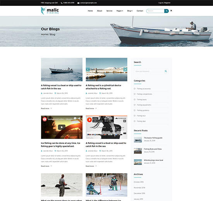Open November archive link
213x201 pixels.
point(139,188)
